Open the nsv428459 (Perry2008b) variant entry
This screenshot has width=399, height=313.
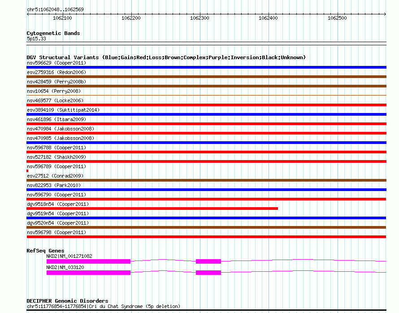point(56,82)
